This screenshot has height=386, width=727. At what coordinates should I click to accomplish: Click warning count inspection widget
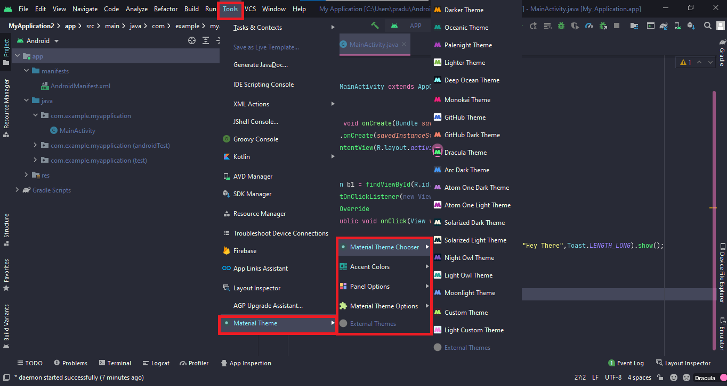point(685,63)
